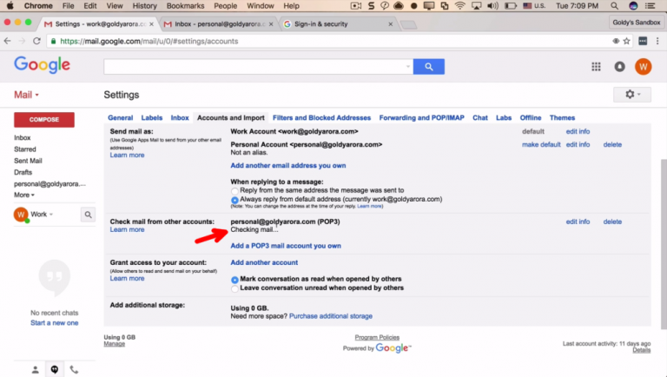Select Mark conversation as read option
667x377 pixels.
tap(234, 280)
